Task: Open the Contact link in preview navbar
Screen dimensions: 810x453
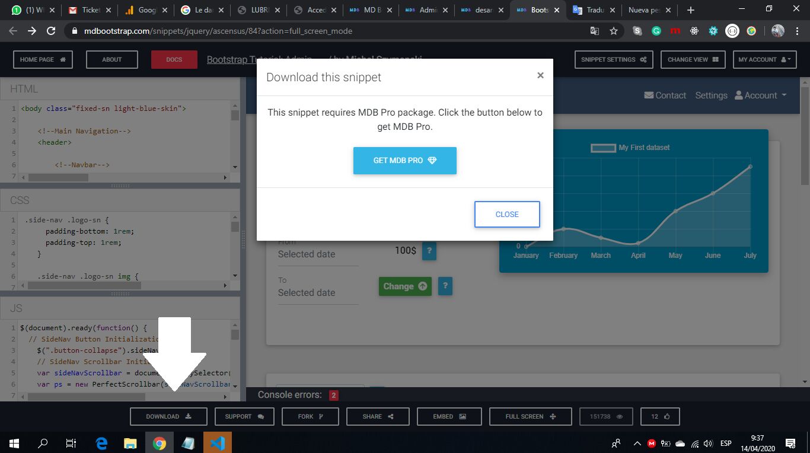Action: pyautogui.click(x=665, y=95)
